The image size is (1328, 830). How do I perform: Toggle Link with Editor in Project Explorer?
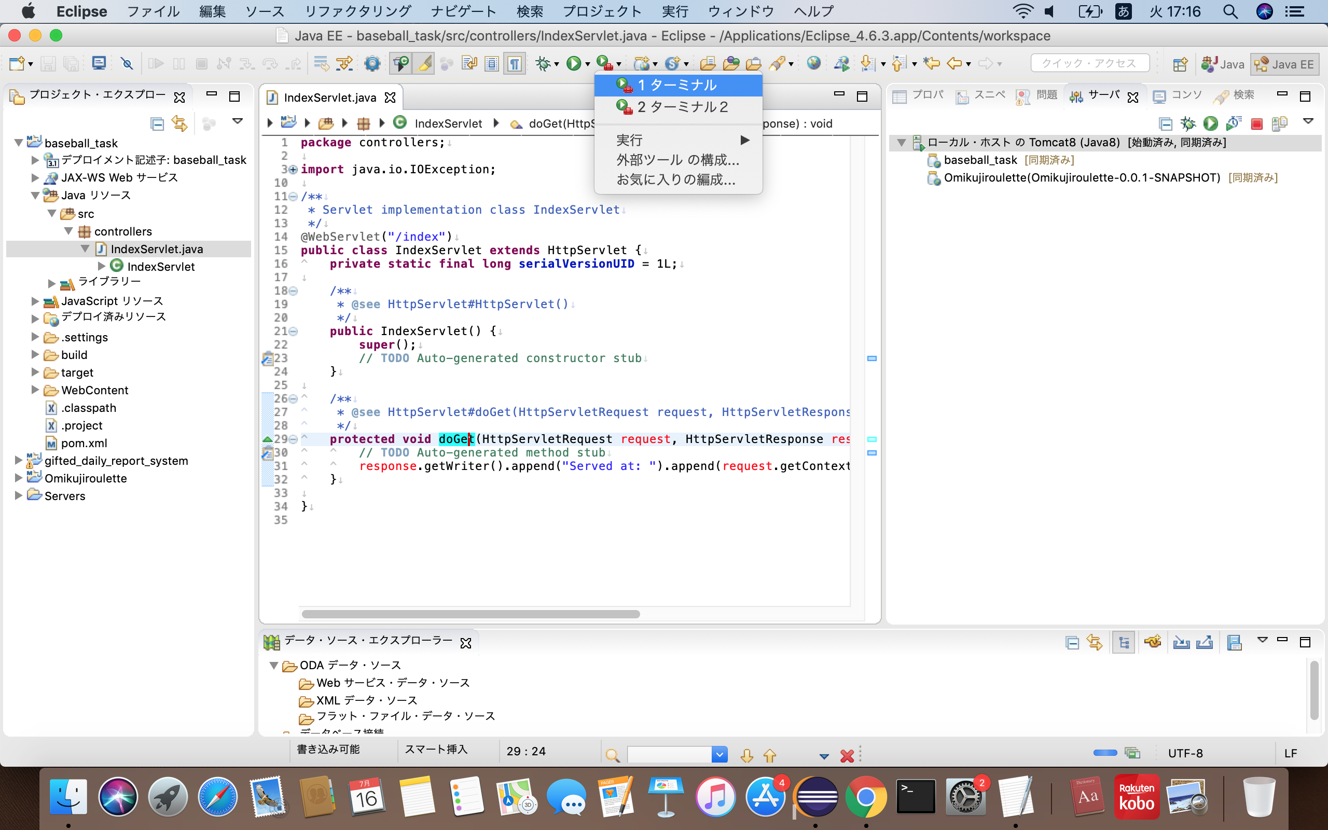[x=179, y=123]
